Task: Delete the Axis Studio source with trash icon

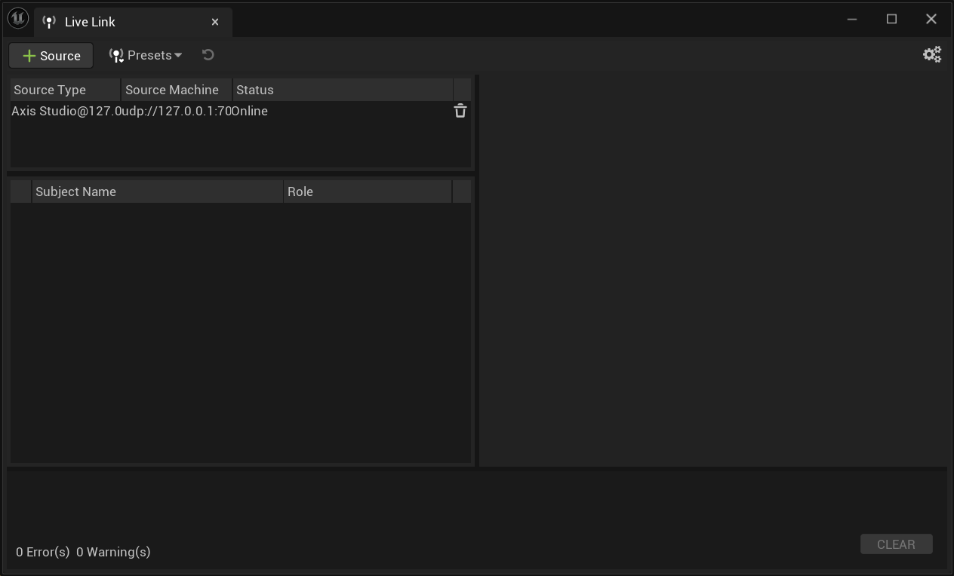Action: coord(460,111)
